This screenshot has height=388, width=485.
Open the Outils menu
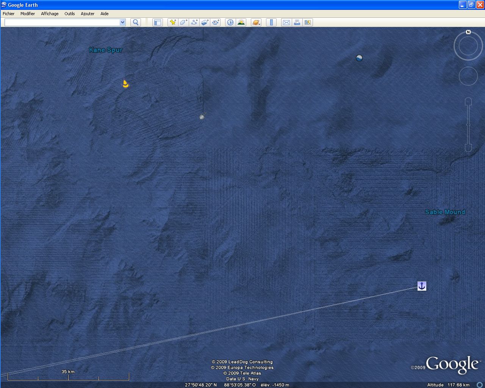[x=70, y=14]
